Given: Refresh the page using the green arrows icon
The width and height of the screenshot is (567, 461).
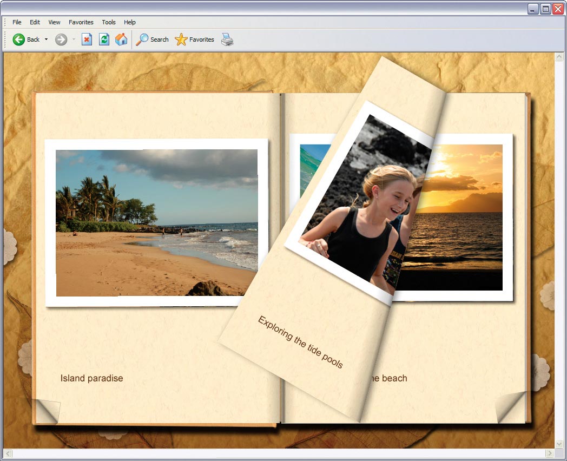Looking at the screenshot, I should (104, 39).
